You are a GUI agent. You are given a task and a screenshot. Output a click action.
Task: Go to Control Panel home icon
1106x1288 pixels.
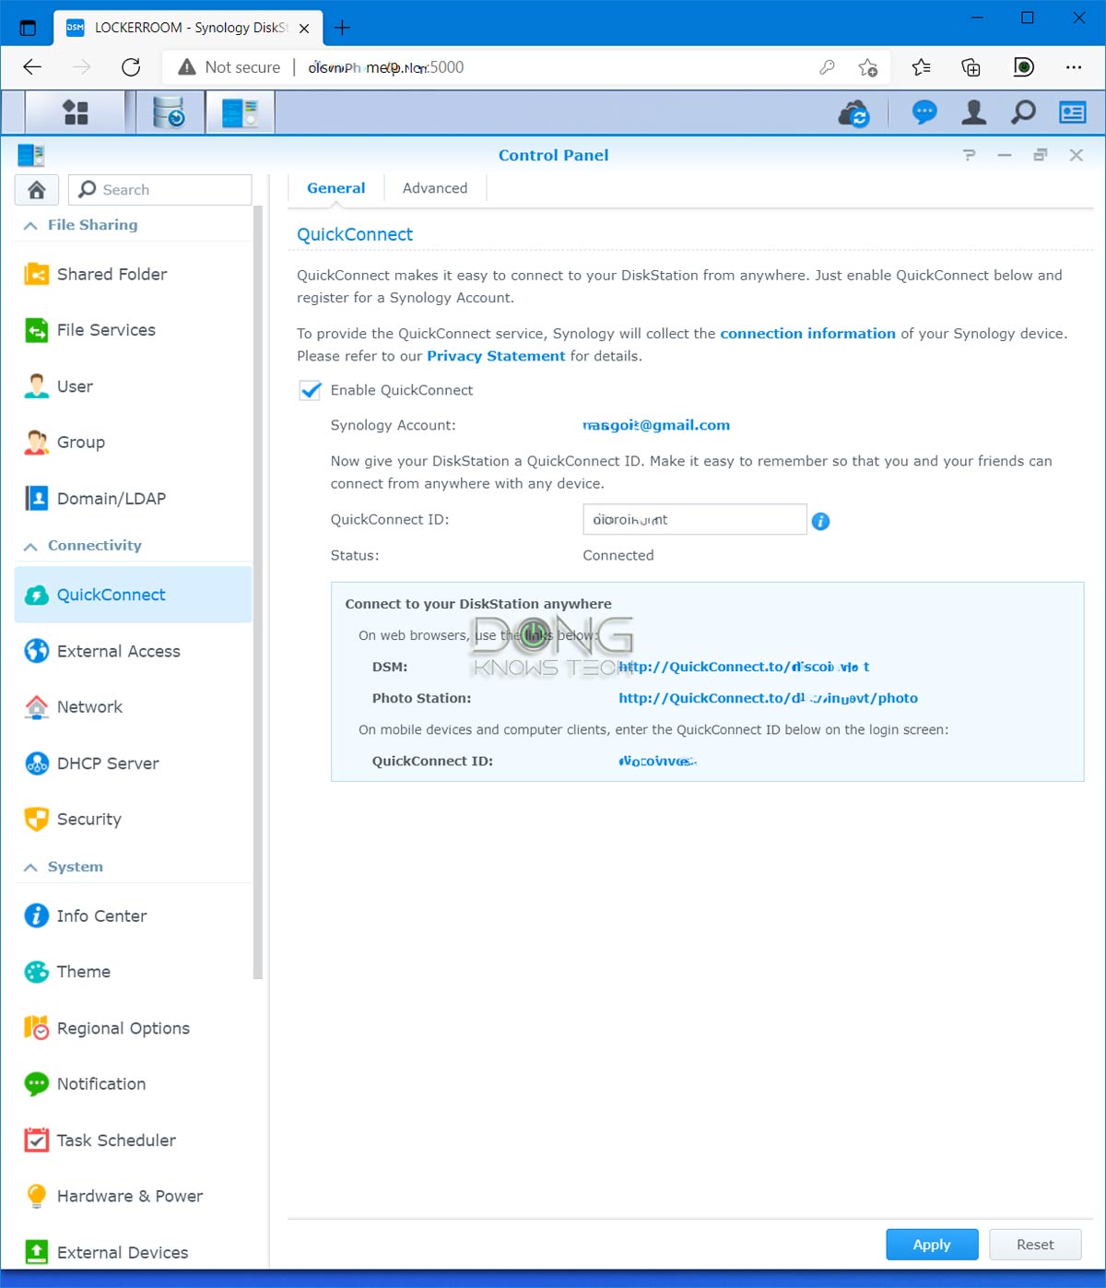coord(37,189)
